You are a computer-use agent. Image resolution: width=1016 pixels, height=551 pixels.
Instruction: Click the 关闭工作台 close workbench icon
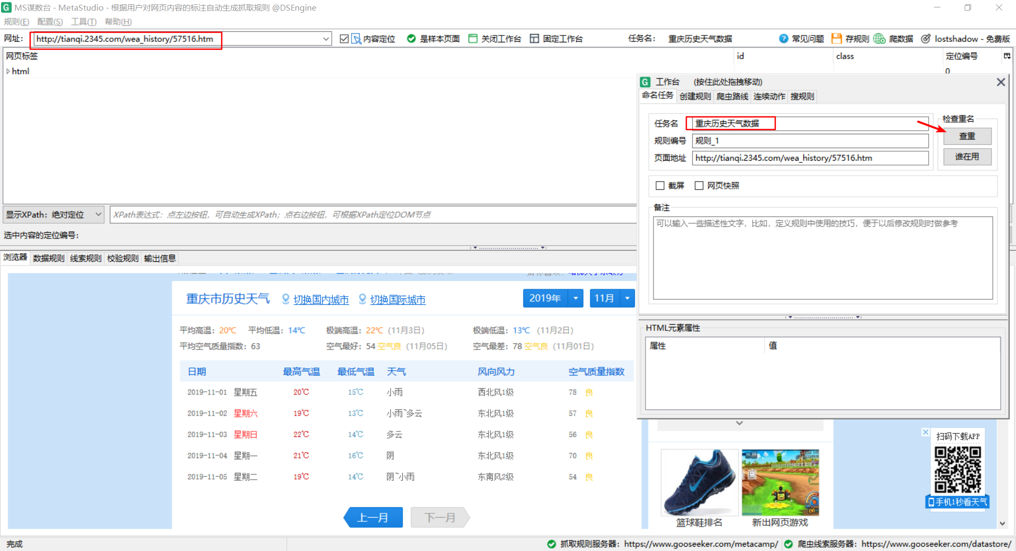pyautogui.click(x=473, y=38)
